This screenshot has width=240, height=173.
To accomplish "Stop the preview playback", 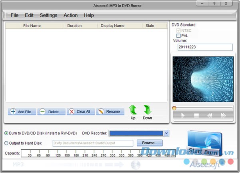I will pyautogui.click(x=196, y=116).
